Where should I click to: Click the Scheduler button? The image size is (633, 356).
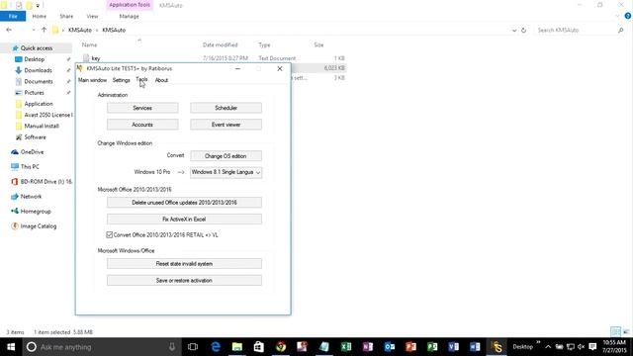tap(226, 108)
